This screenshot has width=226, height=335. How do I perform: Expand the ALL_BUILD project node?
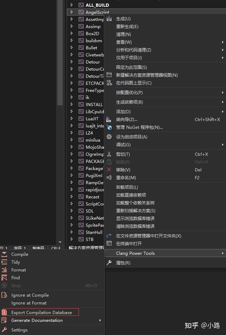(72, 5)
